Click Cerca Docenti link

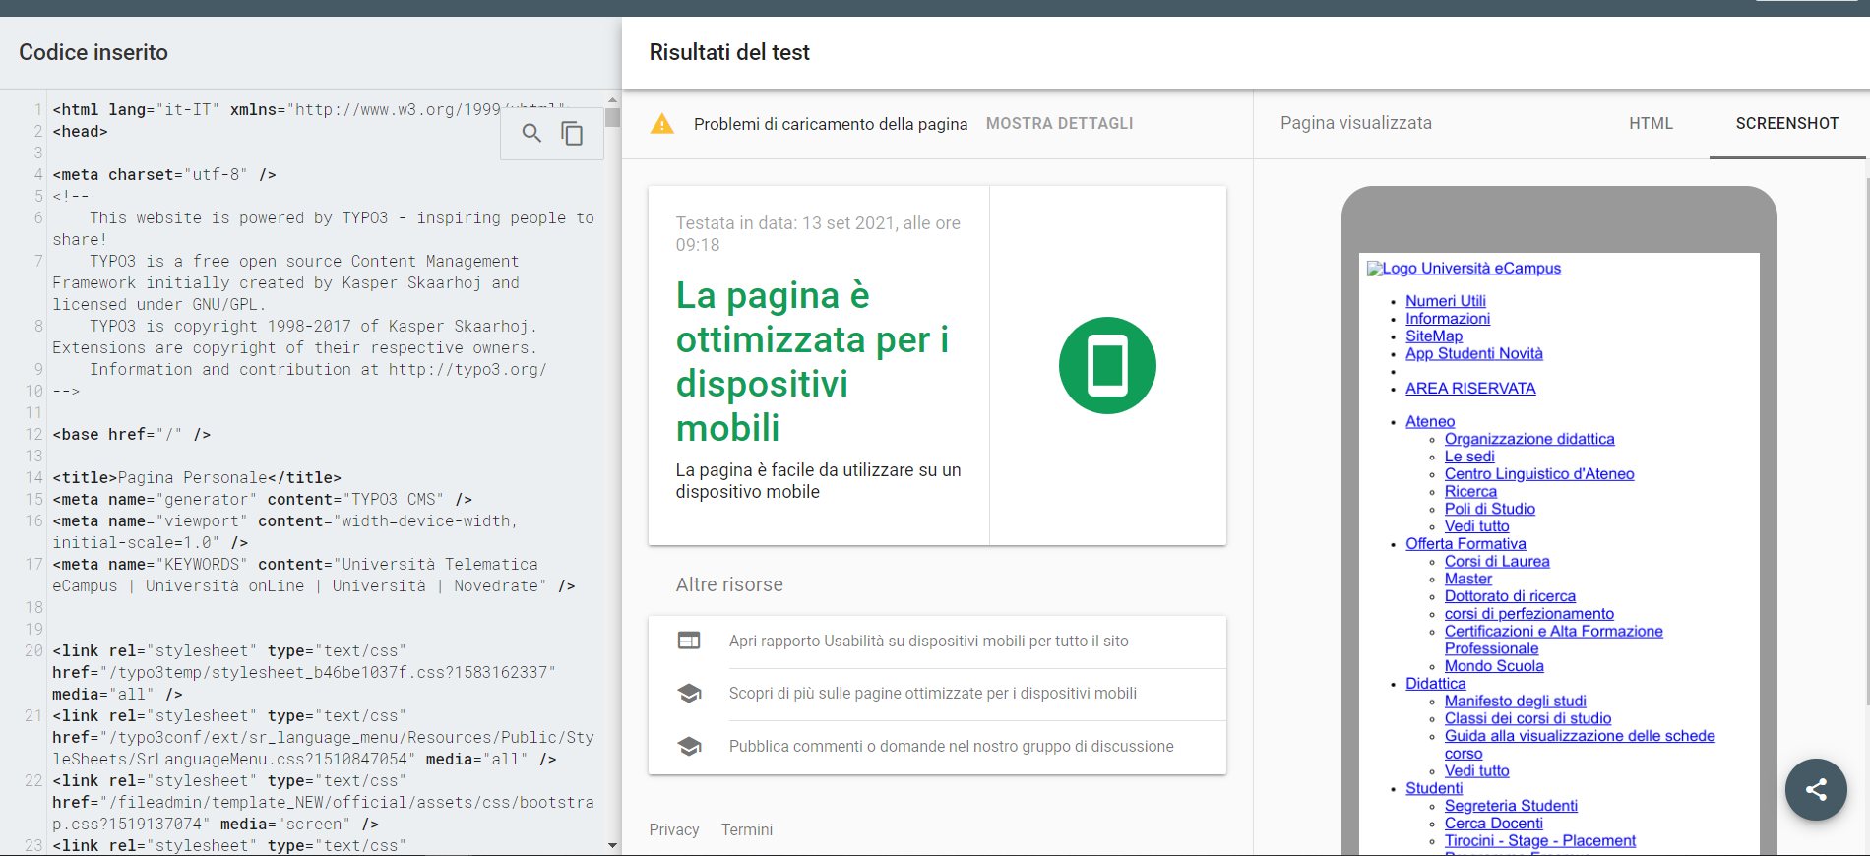point(1493,824)
